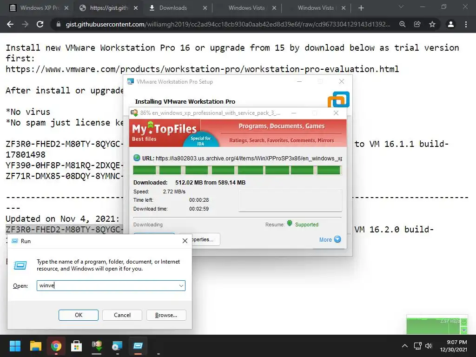
Task: Select the gist.github tab
Action: pyautogui.click(x=109, y=8)
